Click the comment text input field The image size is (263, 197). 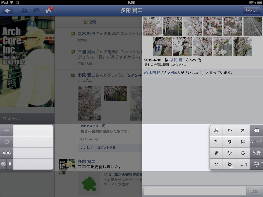pos(195,191)
